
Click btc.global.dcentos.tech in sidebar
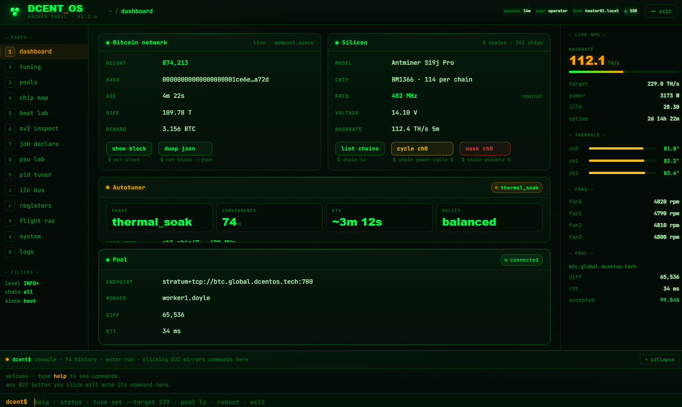pos(603,266)
